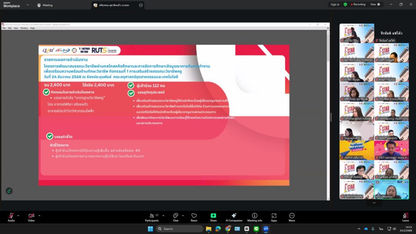Toggle the annotation pencil button
The image size is (416, 234).
9,191
